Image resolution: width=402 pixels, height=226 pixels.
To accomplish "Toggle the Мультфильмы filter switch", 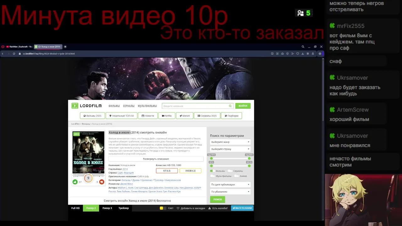I will click(213, 176).
